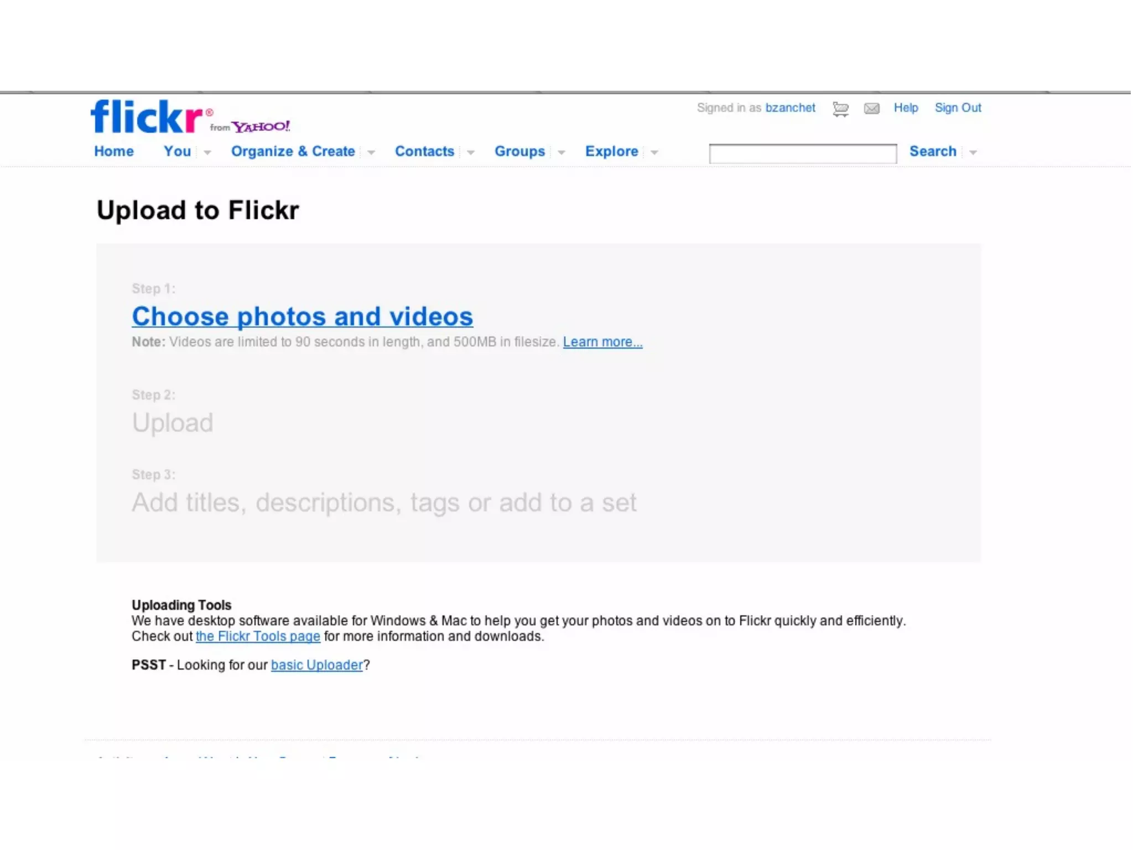Open the Search options dropdown arrow
This screenshot has height=850, width=1133.
(973, 152)
